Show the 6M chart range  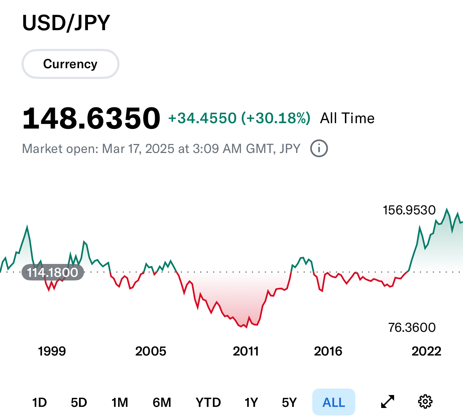(162, 403)
